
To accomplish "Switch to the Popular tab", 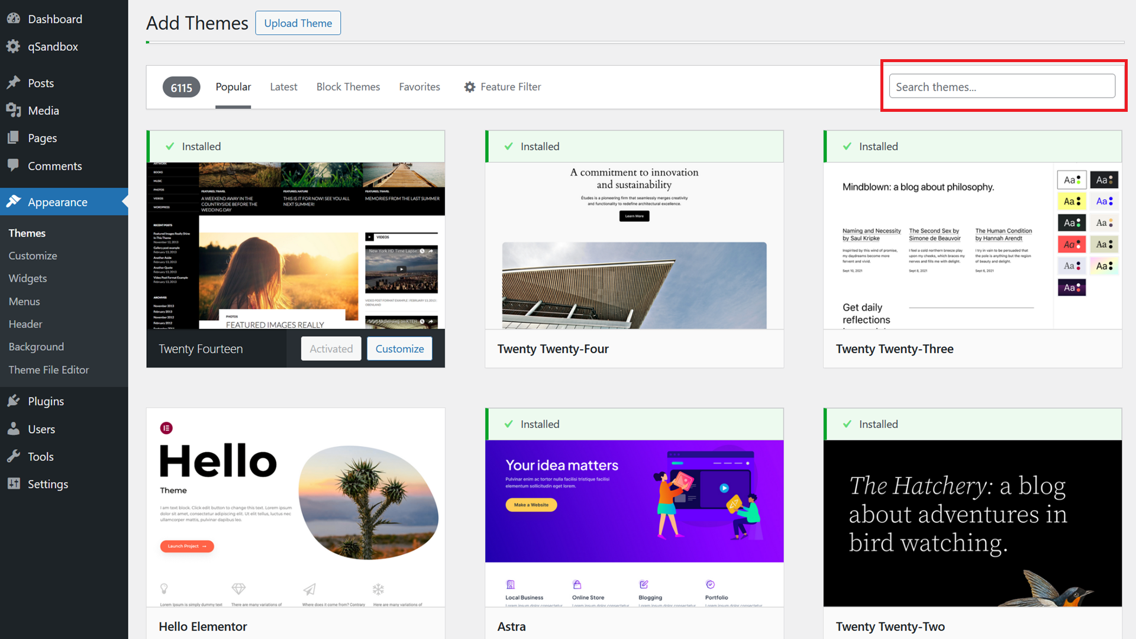I will tap(233, 87).
